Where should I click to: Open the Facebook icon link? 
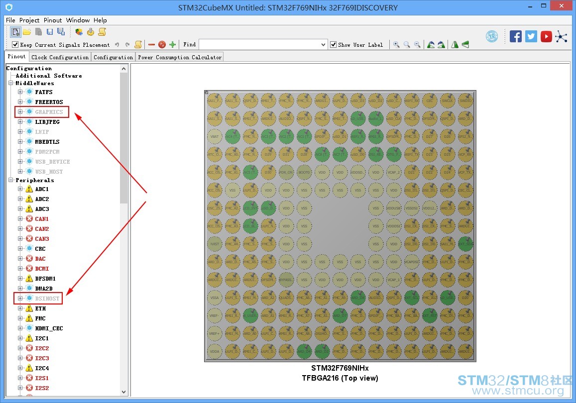tap(515, 36)
